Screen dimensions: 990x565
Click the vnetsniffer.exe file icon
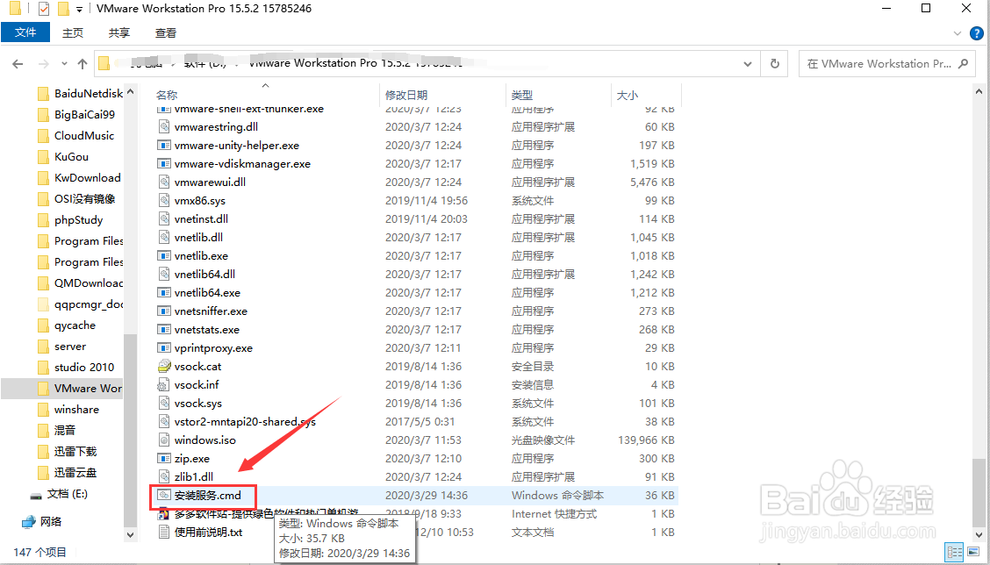[x=164, y=311]
